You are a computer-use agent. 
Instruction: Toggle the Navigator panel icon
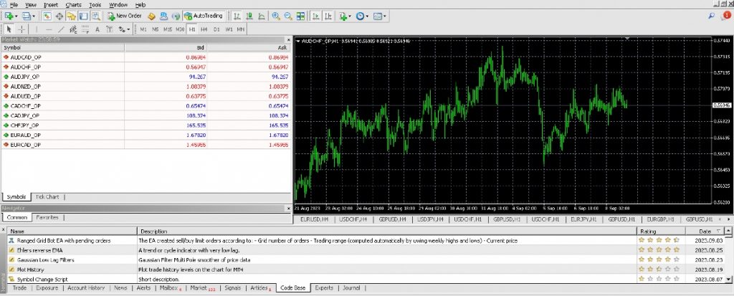[71, 16]
